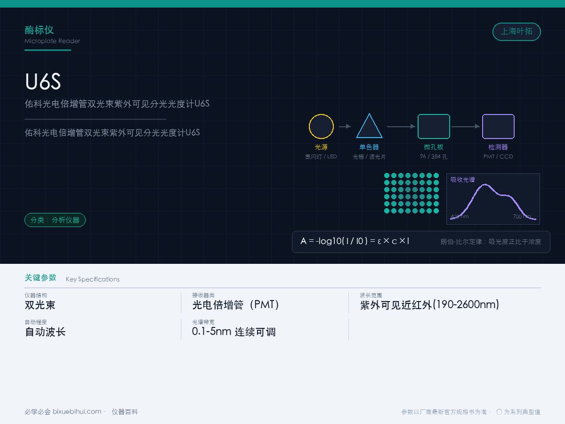Screen dimensions: 565x424
Task: Click the 关键参数 section header
Action: [x=40, y=277]
